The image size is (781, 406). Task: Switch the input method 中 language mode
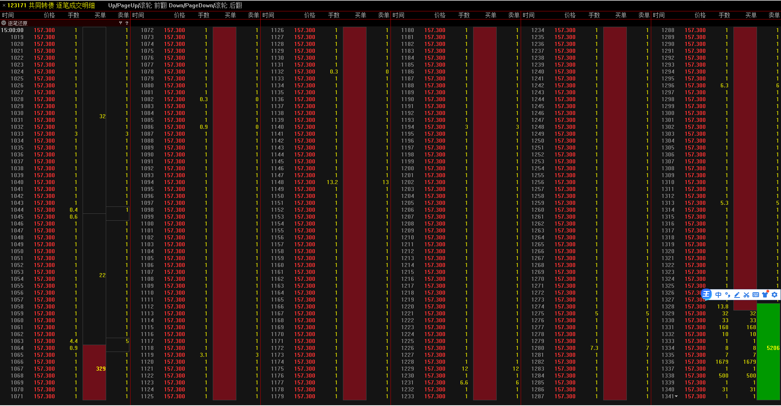click(718, 295)
